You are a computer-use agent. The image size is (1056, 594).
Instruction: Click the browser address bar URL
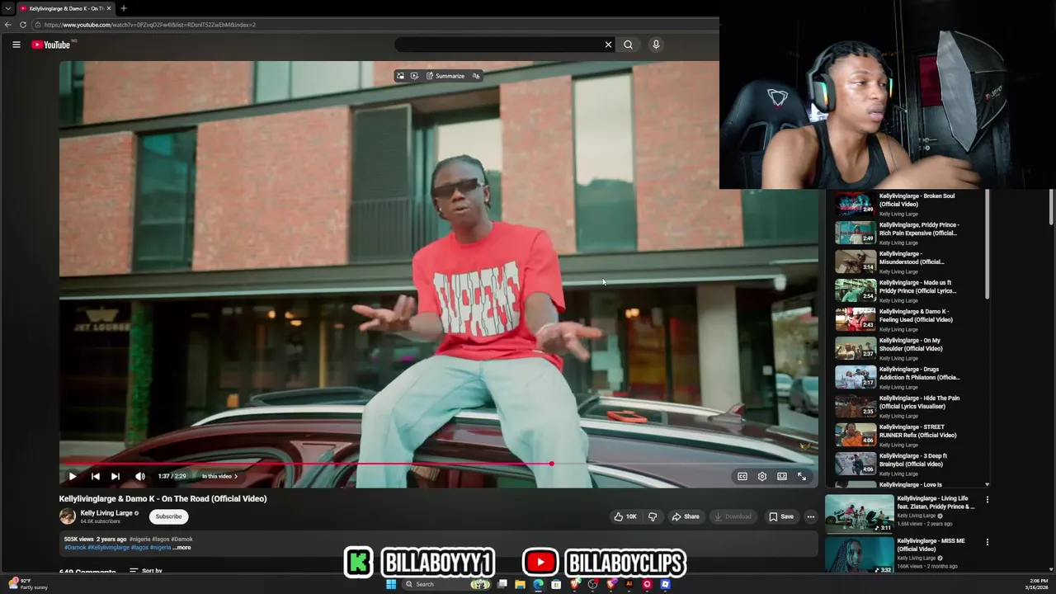150,25
